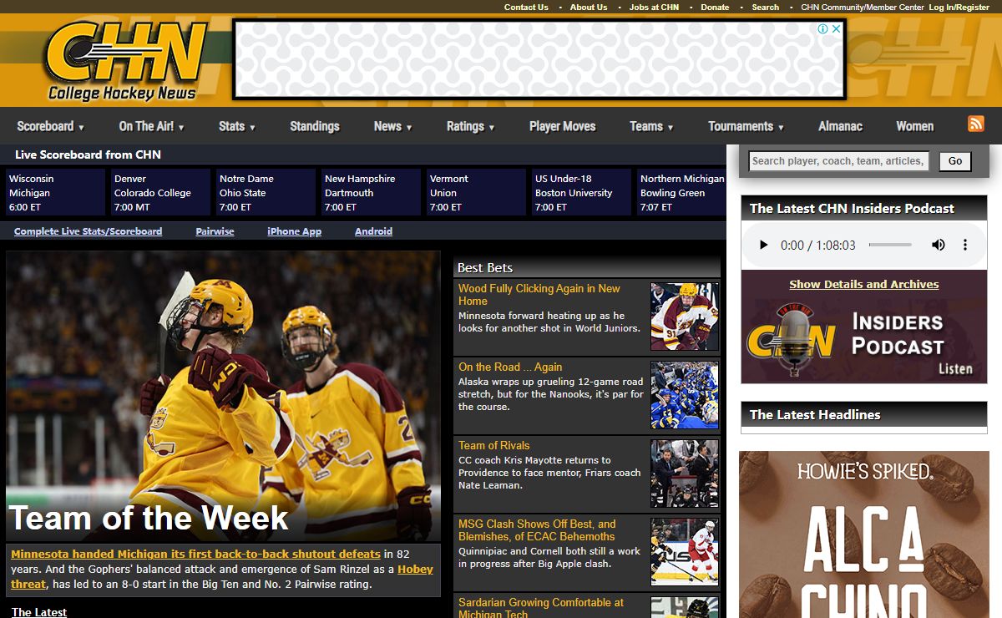Viewport: 1002px width, 618px height.
Task: Click Log In/Register
Action: (x=959, y=7)
